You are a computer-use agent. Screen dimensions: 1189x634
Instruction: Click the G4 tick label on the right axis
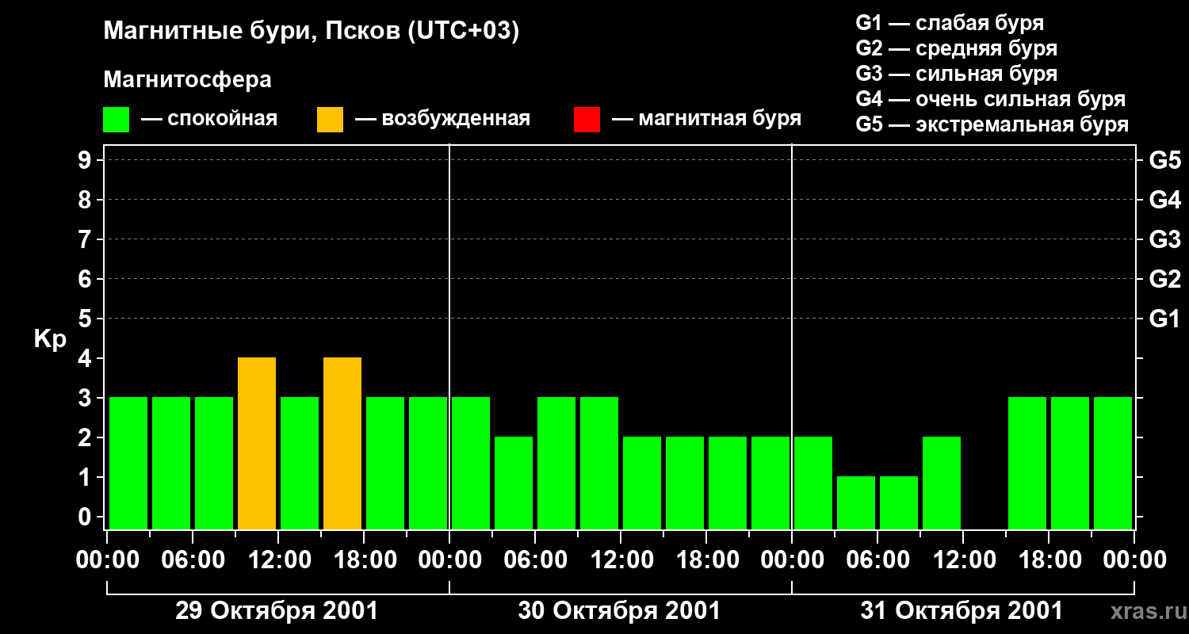[x=1164, y=200]
